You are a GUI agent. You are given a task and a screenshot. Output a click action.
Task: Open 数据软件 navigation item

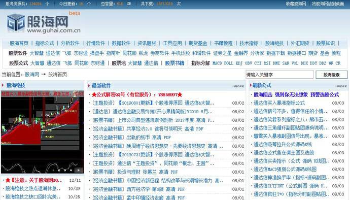[121, 43]
